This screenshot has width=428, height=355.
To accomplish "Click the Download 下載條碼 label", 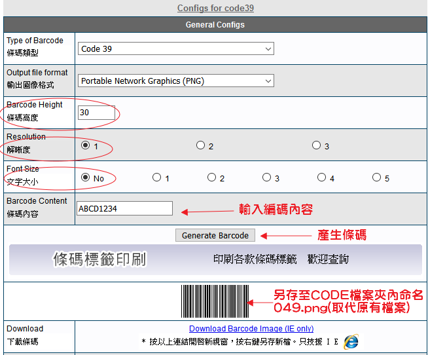I will pos(25,335).
